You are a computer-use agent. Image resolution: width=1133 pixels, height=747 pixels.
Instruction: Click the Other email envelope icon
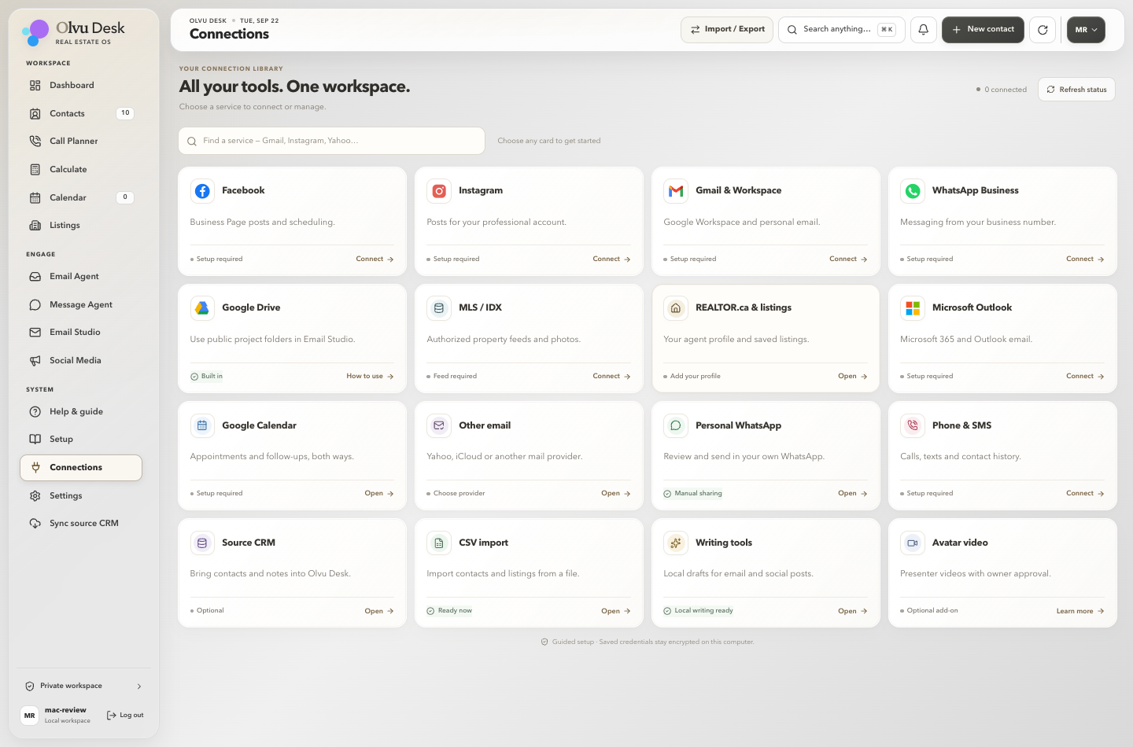[439, 425]
